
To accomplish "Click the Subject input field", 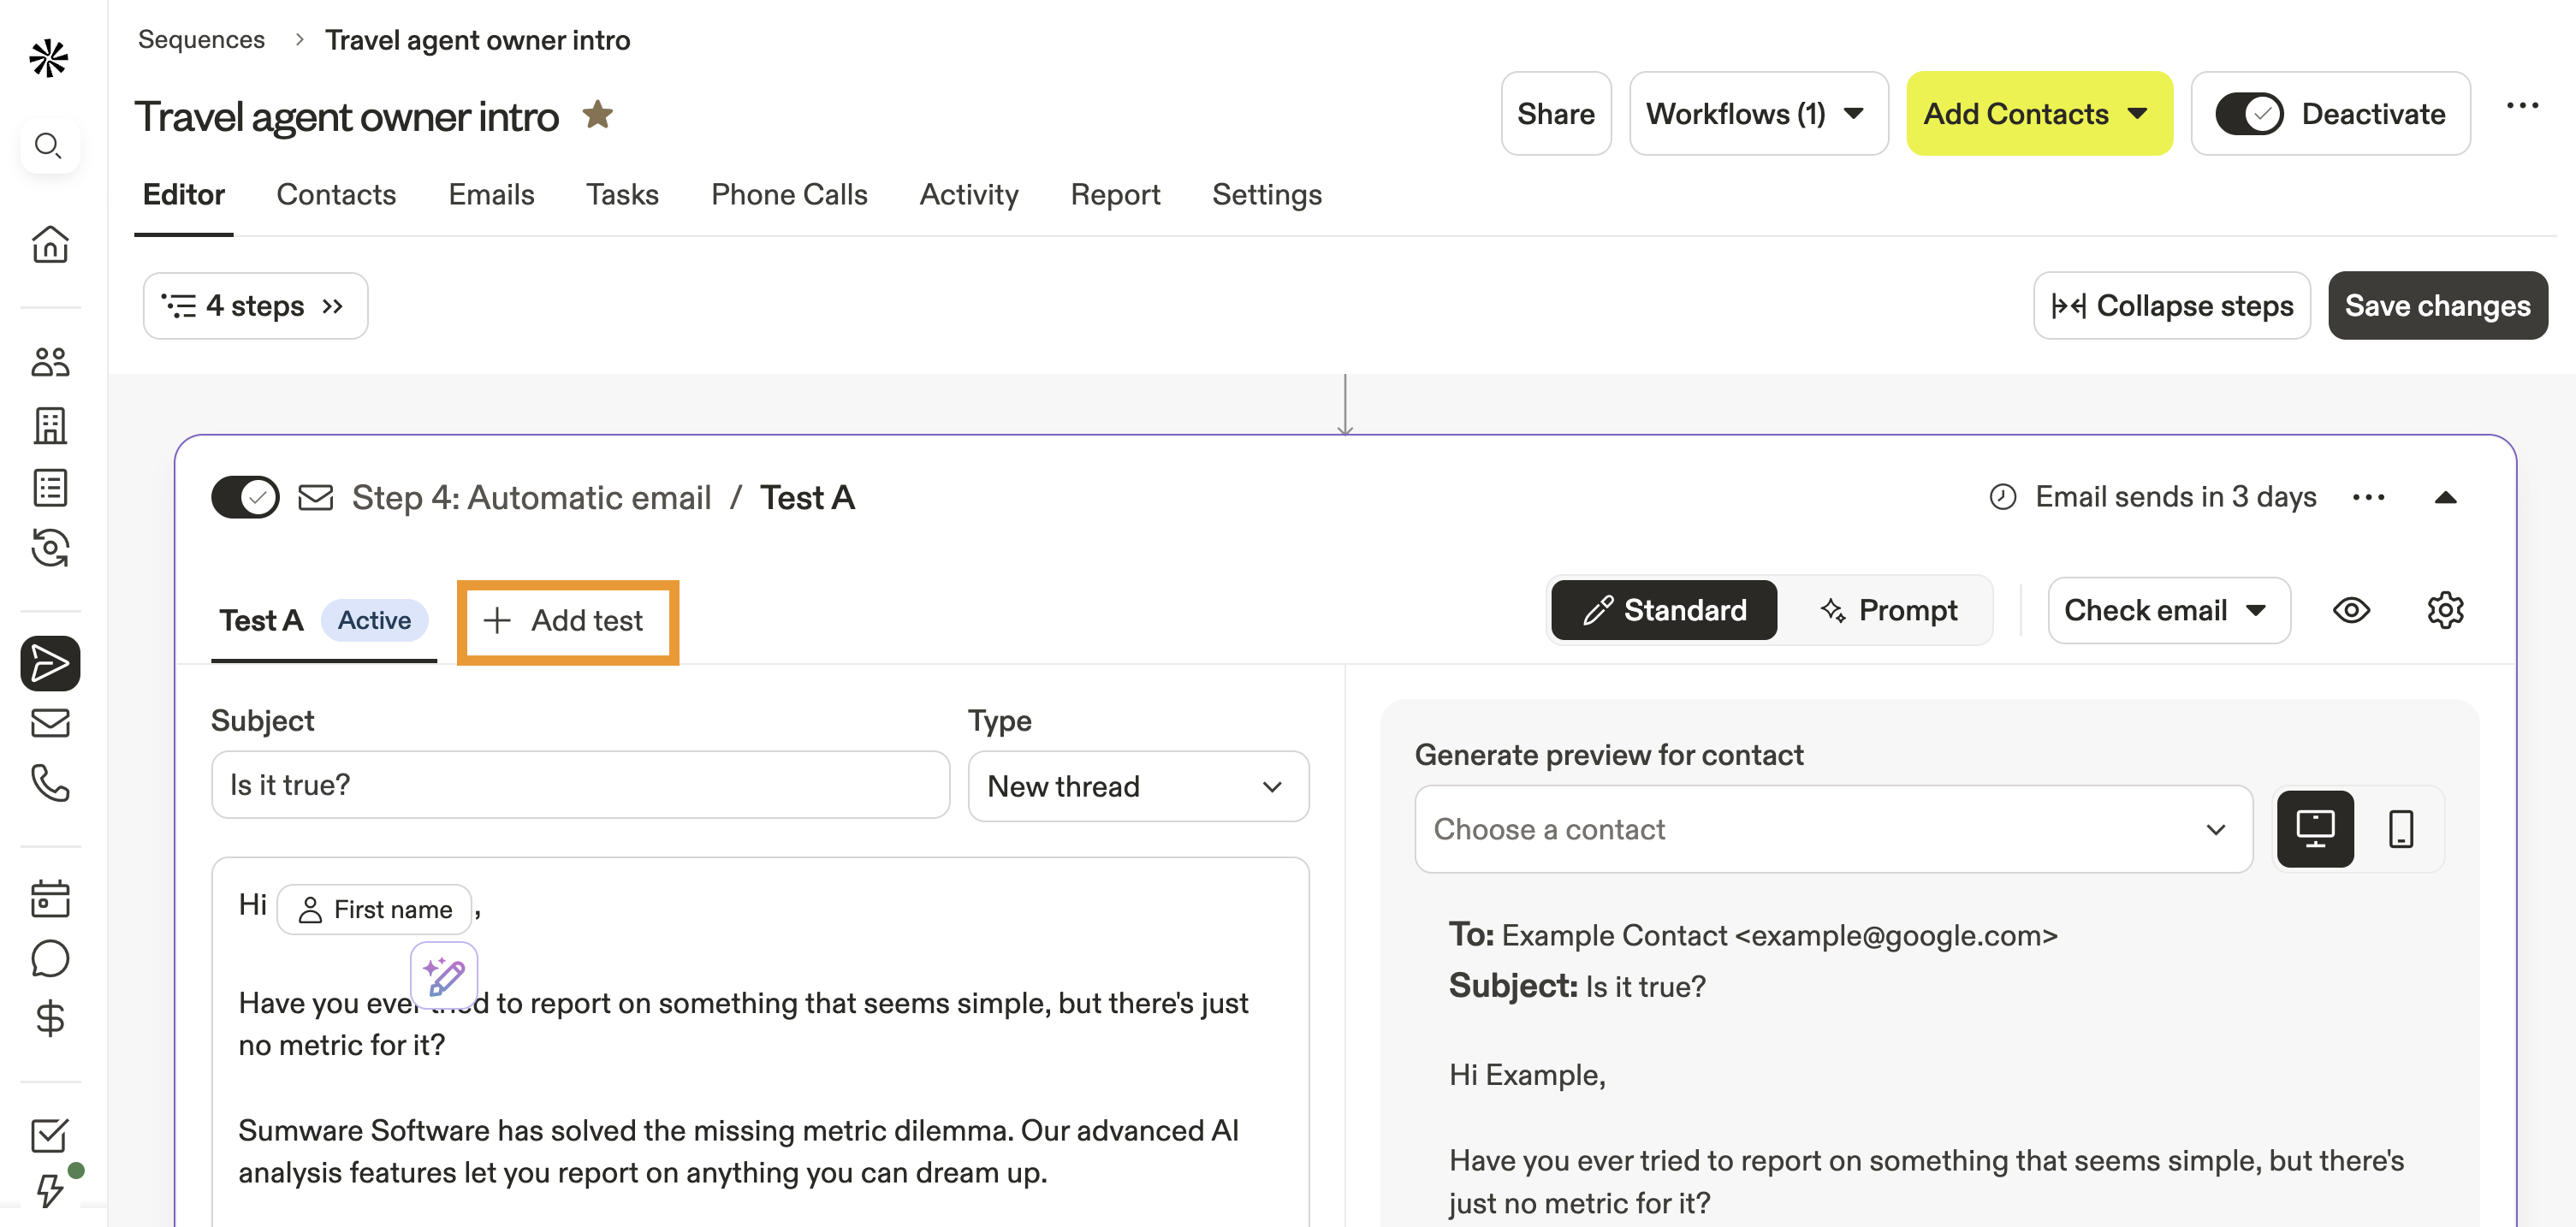I will (x=579, y=785).
